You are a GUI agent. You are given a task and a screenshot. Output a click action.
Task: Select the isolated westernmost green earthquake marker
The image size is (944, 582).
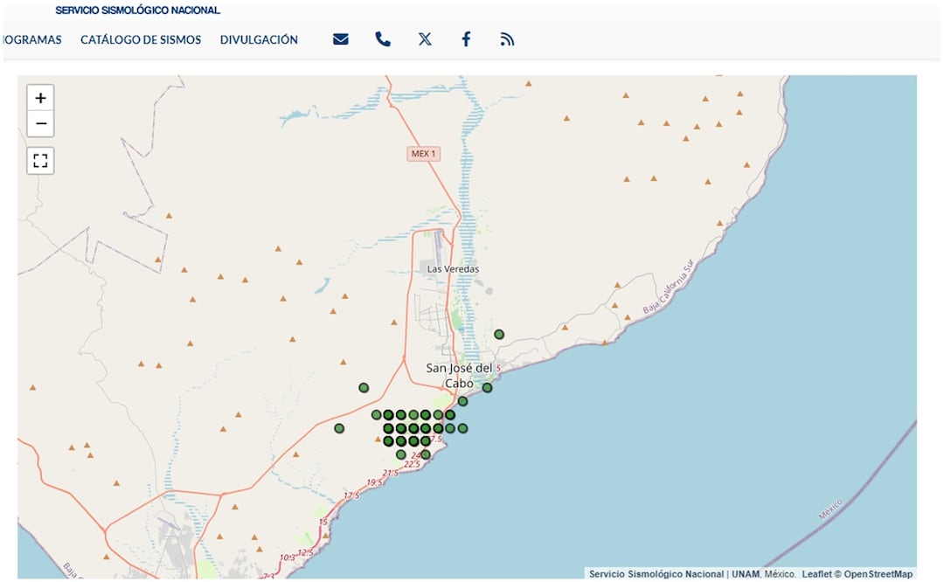click(x=339, y=428)
